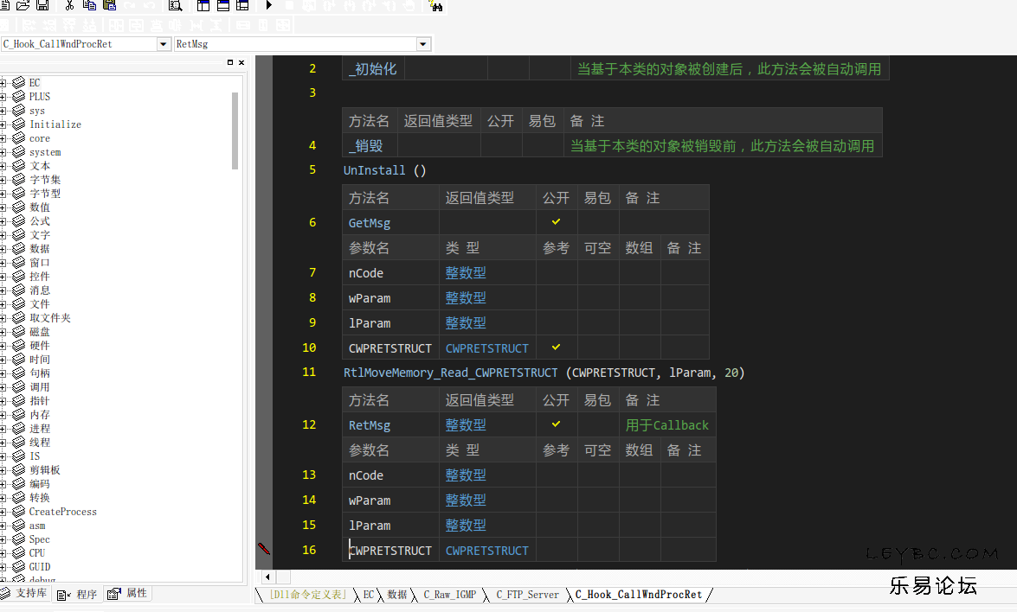
Task: Click RtlMoveMemory_Read_CWPRETSTRUCT on line 11
Action: 450,373
